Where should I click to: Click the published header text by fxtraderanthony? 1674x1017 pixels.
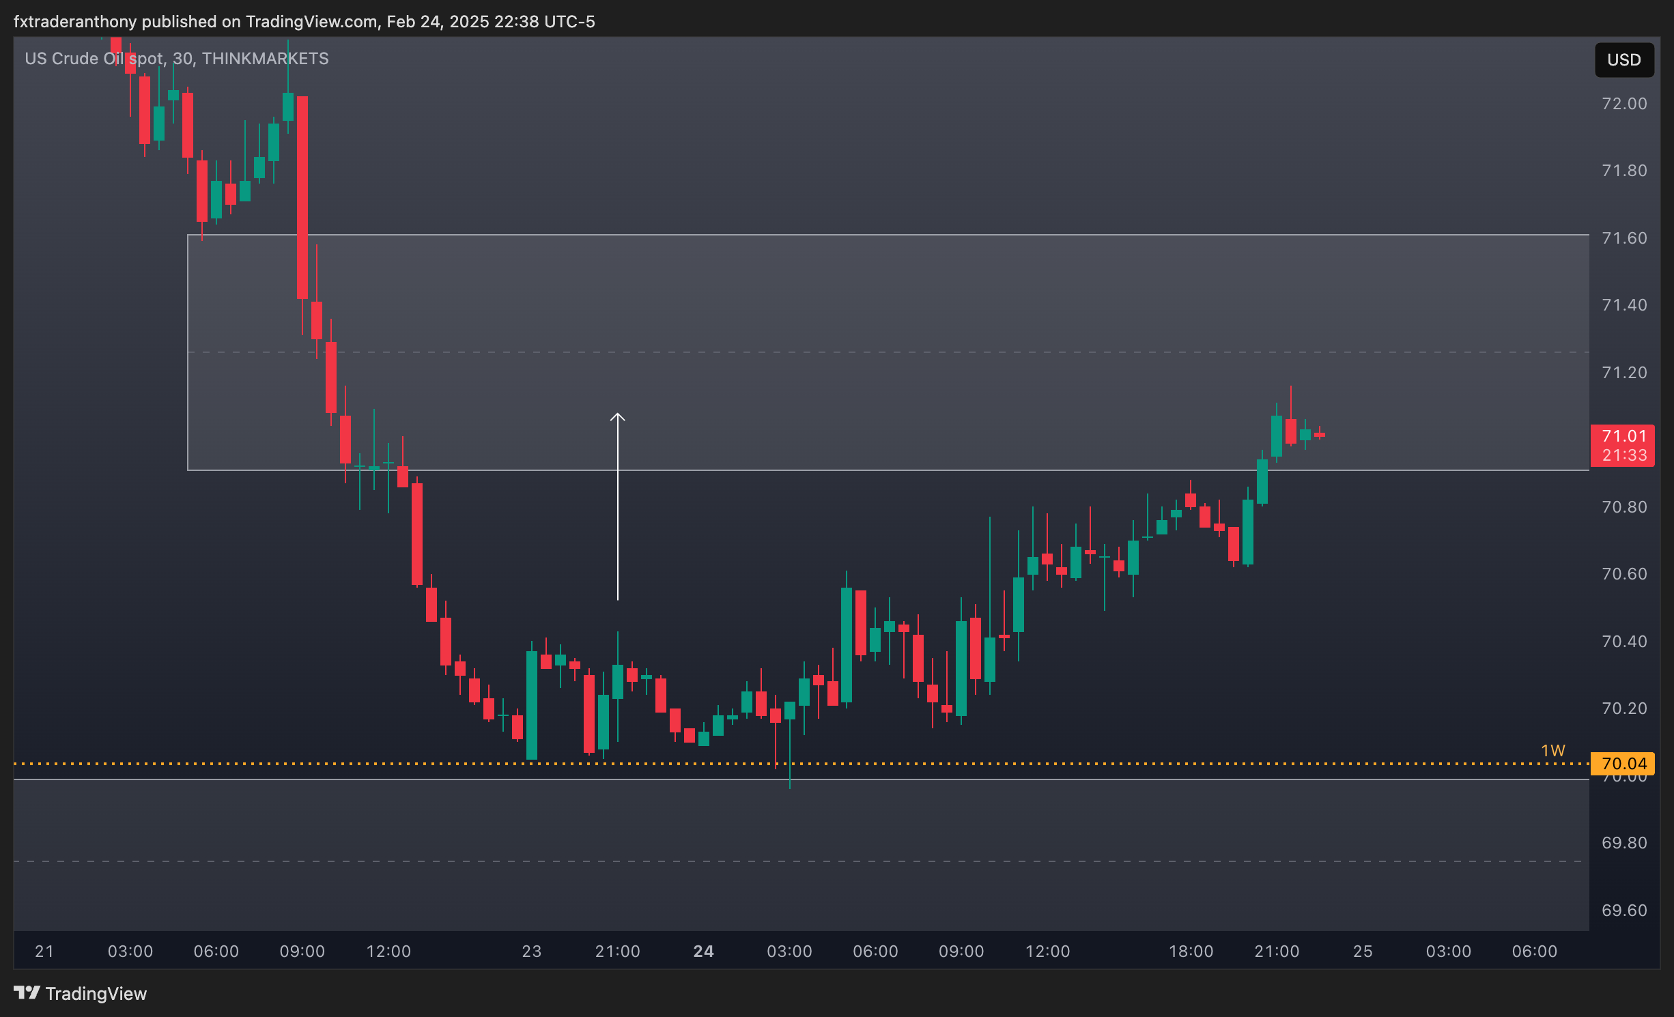pos(304,22)
